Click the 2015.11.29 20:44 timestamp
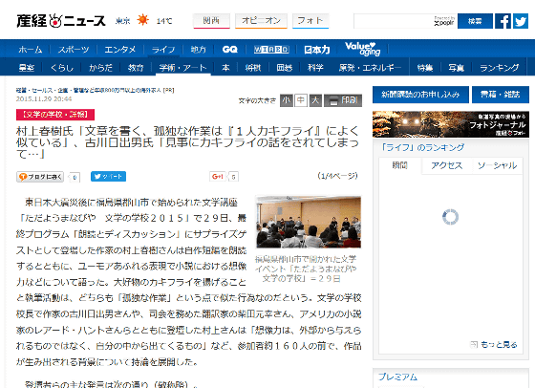 click(44, 99)
